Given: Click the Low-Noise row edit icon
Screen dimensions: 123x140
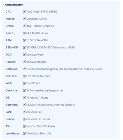Looking at the screenshot, I should (x=24, y=134).
